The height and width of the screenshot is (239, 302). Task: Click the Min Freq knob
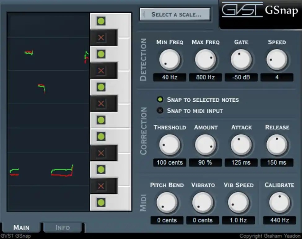coord(170,60)
